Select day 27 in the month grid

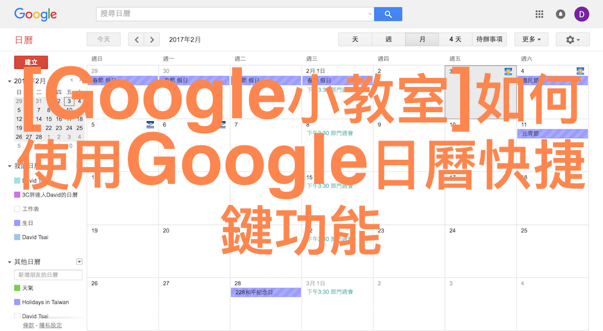coord(166,283)
